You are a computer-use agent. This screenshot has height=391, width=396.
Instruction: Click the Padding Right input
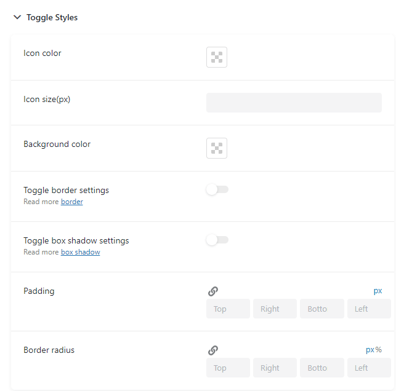275,309
